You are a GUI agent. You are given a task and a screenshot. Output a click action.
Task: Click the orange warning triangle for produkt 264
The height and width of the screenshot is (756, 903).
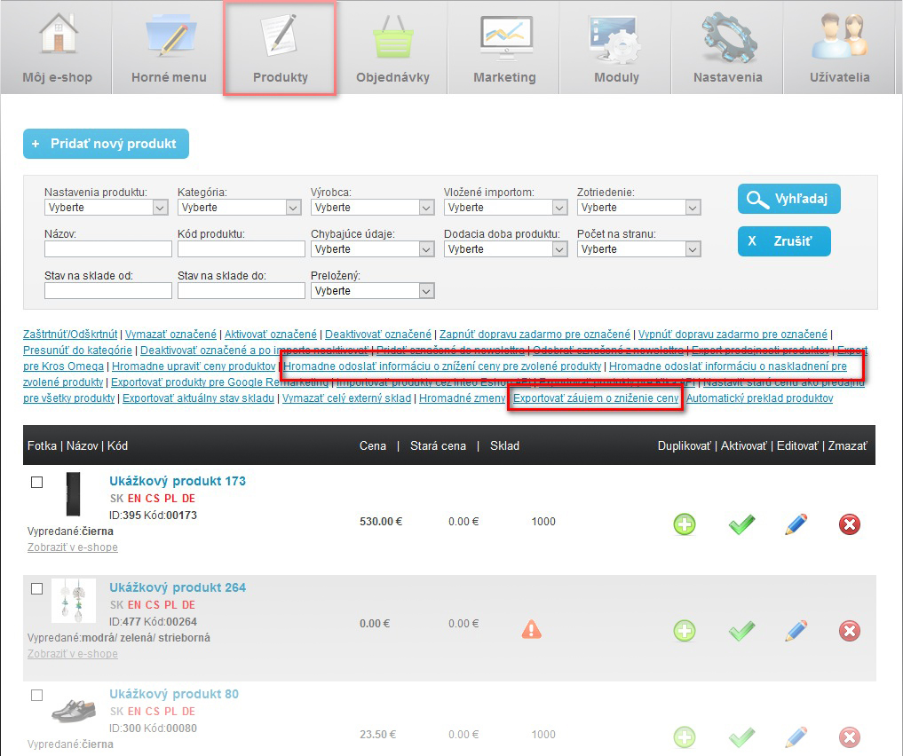click(531, 630)
